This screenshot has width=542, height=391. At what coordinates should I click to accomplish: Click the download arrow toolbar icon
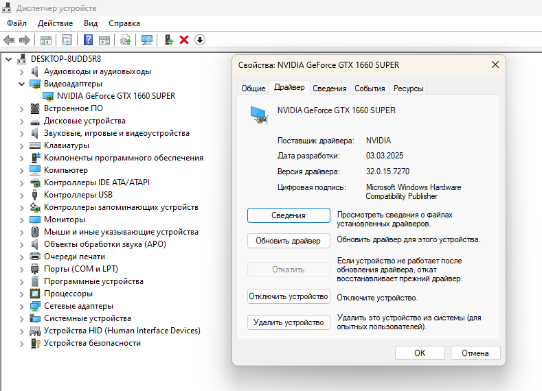coord(200,40)
